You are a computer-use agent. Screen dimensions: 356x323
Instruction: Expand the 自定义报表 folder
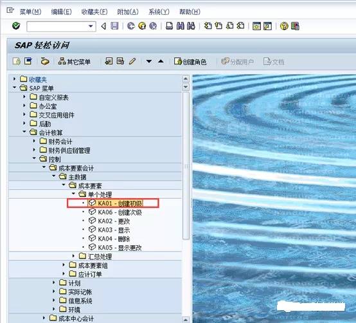click(24, 97)
